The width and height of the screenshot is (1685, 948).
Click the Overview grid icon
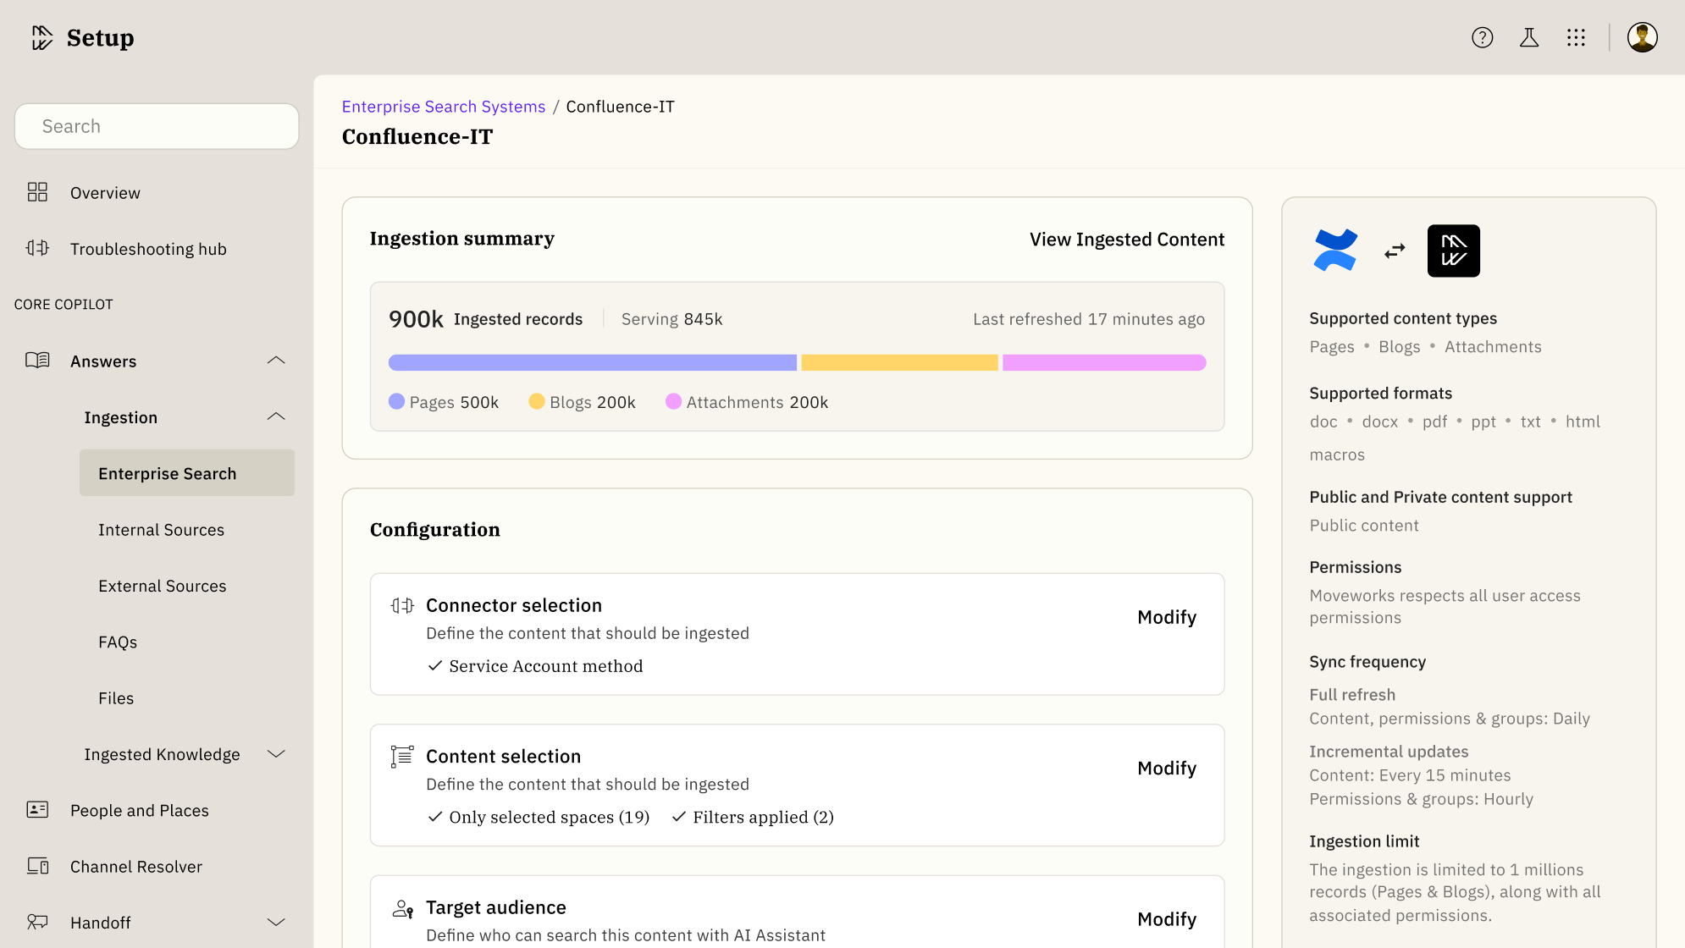pos(37,192)
